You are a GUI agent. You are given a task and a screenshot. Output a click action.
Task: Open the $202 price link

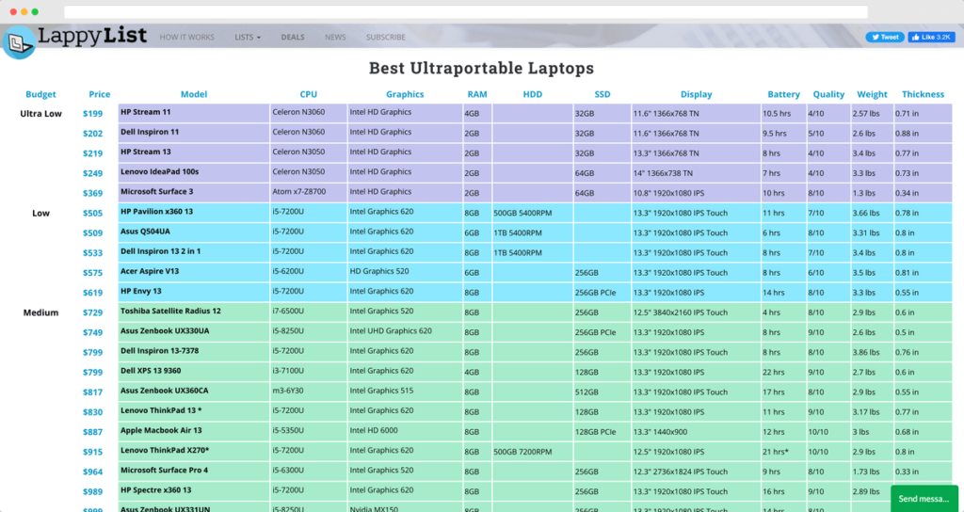(x=93, y=134)
